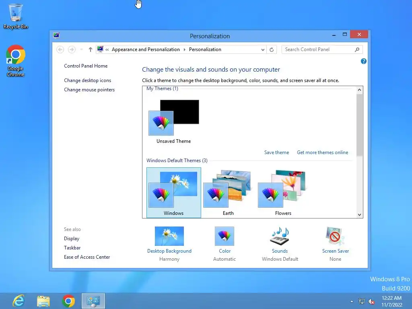Open Ease of Access Center link

click(87, 257)
